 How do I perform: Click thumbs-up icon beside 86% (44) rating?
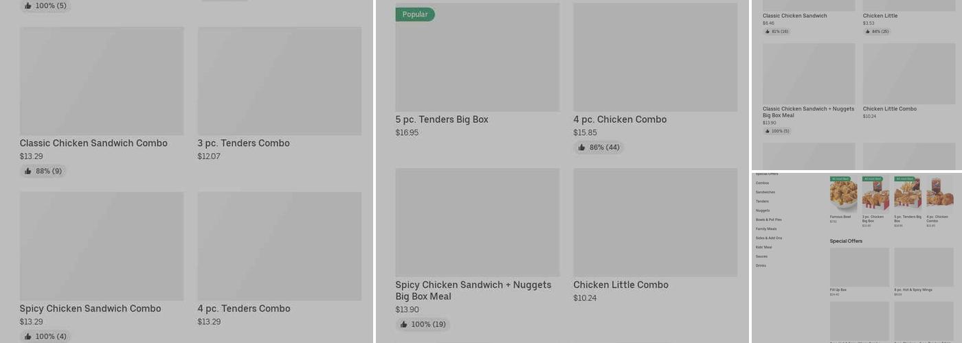pos(581,147)
